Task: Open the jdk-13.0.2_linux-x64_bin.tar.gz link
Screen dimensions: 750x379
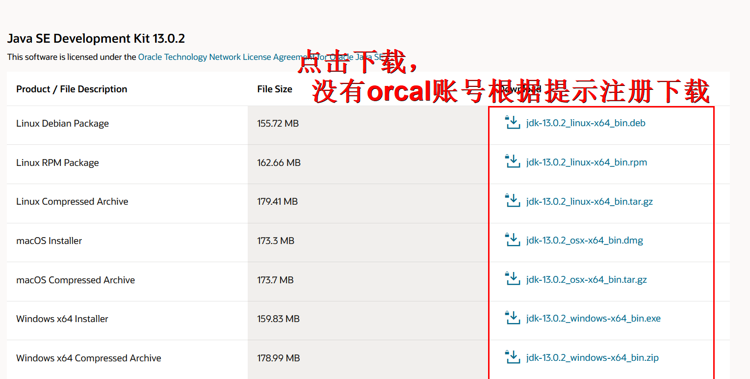Action: (590, 202)
